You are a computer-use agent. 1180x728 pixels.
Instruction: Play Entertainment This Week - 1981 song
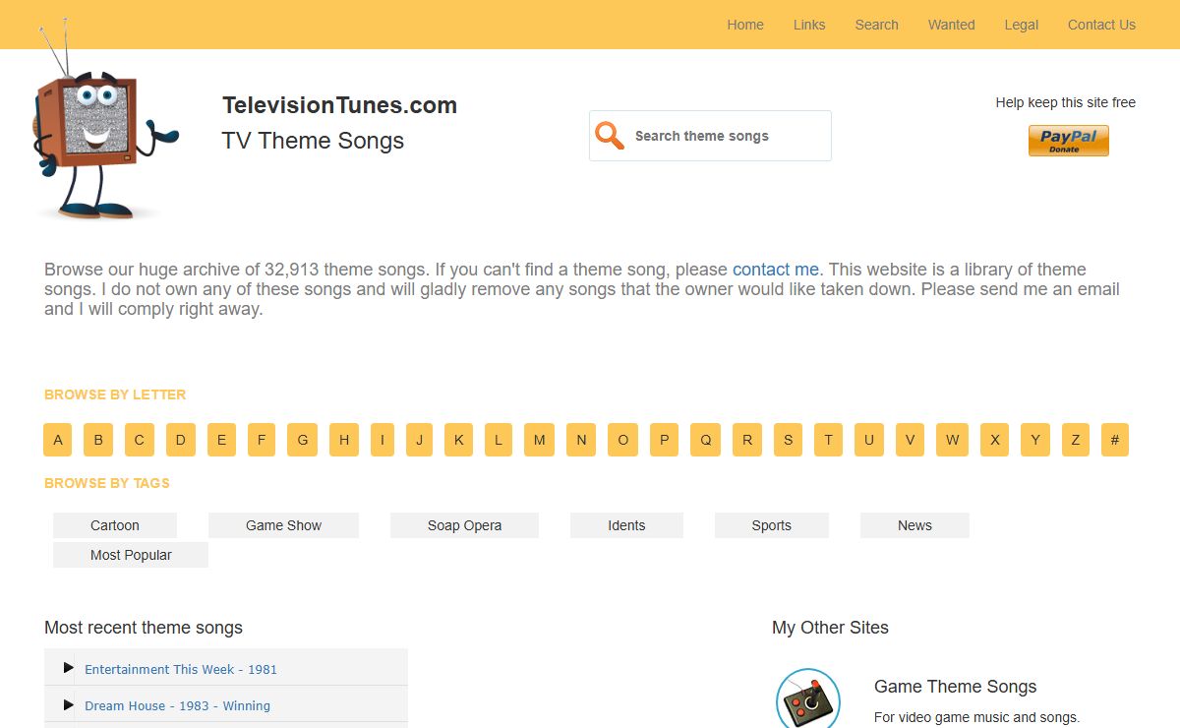coord(68,668)
